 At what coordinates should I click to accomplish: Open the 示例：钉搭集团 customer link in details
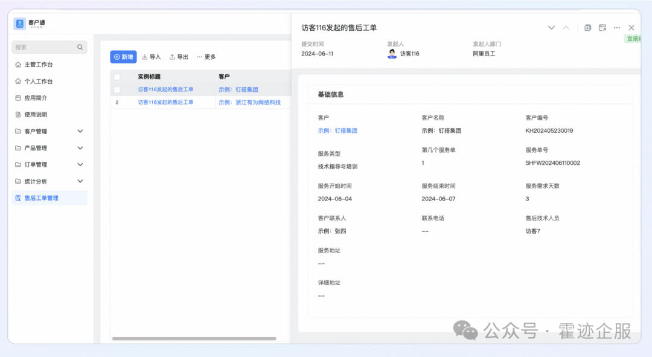click(x=337, y=130)
